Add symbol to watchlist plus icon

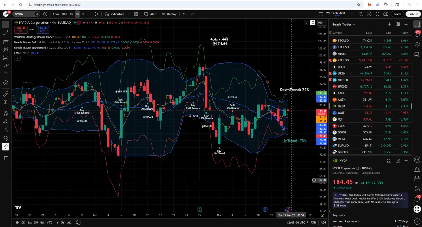(389, 24)
